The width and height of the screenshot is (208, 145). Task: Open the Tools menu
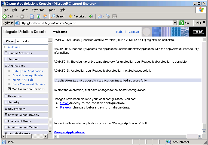tap(52, 10)
